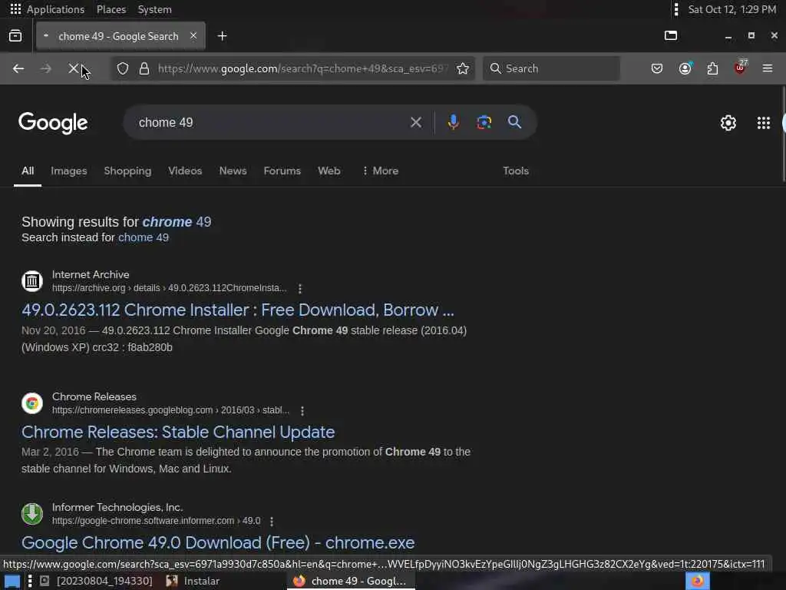This screenshot has height=590, width=786.
Task: Open the tracking protection shield
Action: coord(123,68)
